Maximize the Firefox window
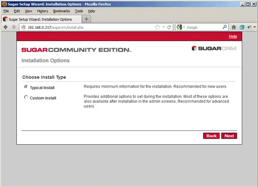Image resolution: width=258 pixels, height=187 pixels. point(248,4)
